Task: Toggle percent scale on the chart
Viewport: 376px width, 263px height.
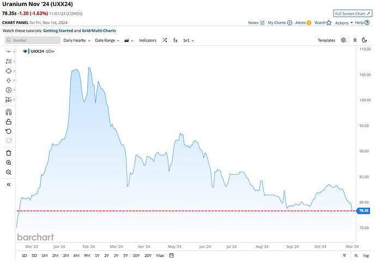Action: (356, 255)
